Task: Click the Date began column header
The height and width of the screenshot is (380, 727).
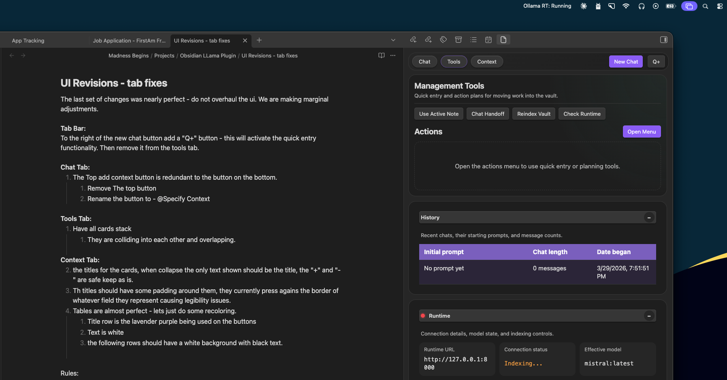Action: [614, 252]
